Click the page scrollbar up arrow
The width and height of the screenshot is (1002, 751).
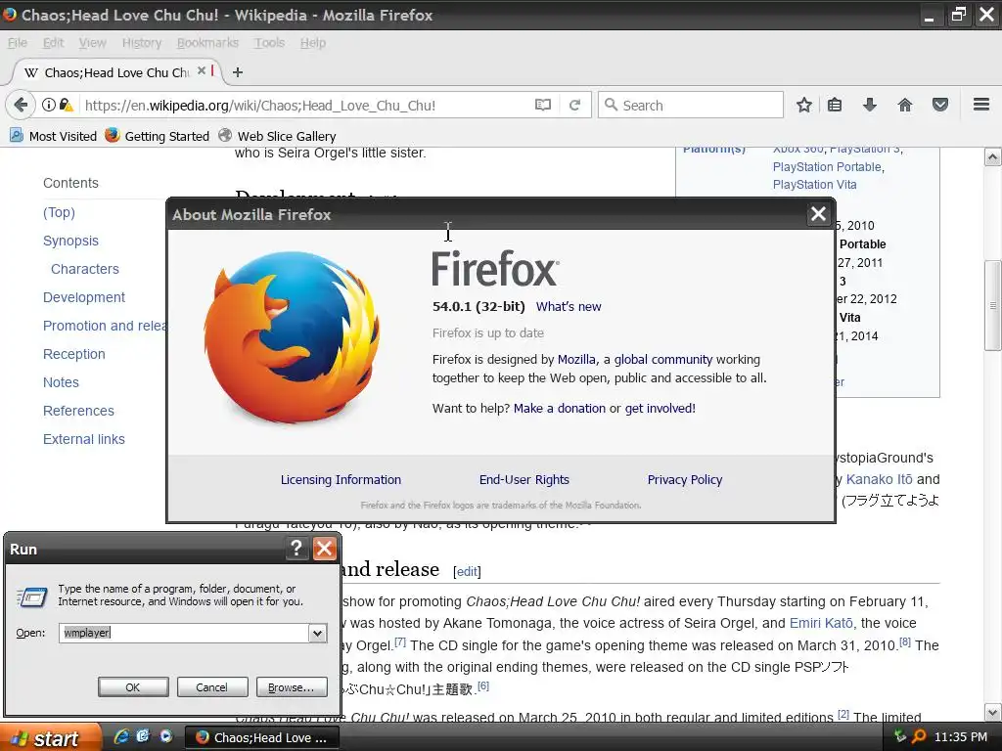point(992,156)
